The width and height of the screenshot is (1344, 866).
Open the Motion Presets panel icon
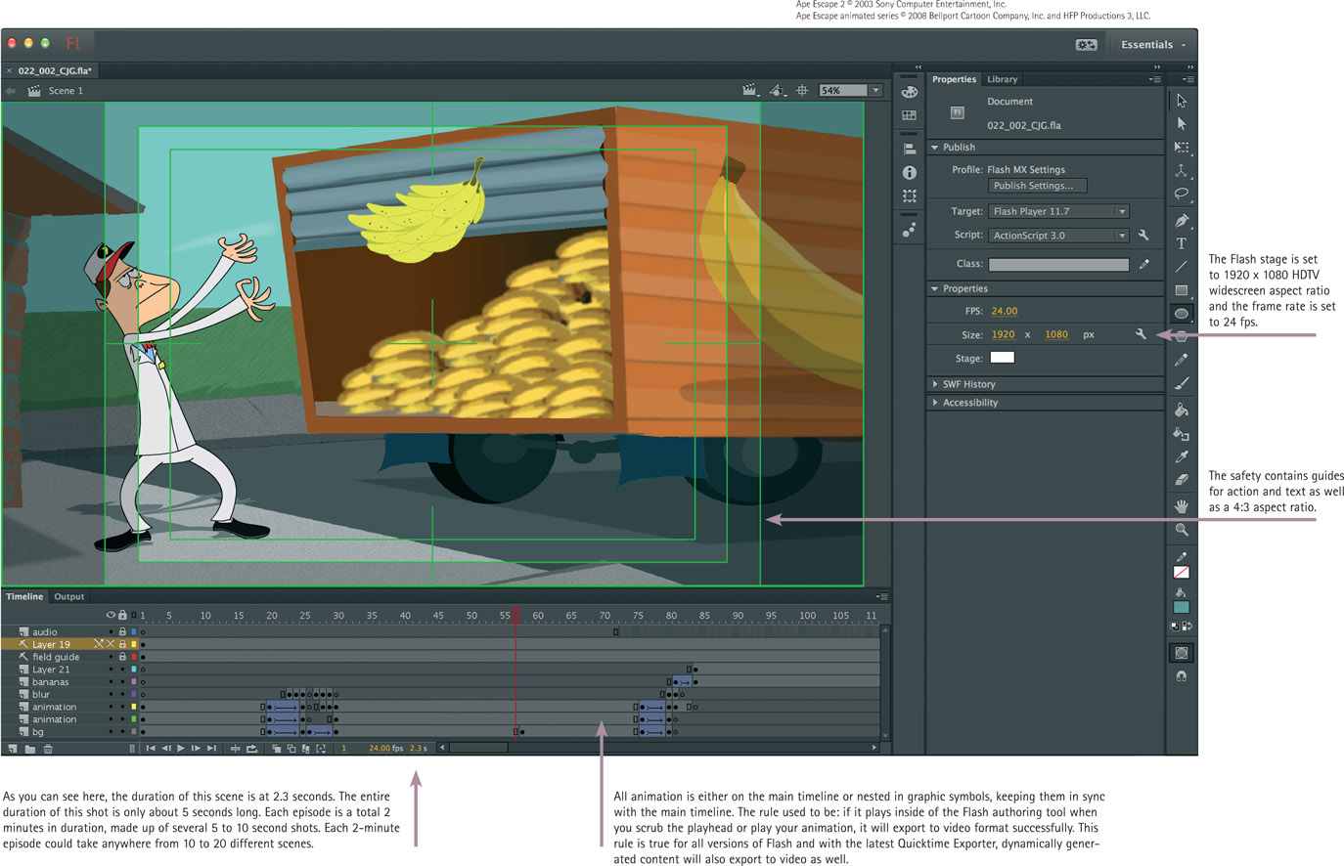pos(910,230)
